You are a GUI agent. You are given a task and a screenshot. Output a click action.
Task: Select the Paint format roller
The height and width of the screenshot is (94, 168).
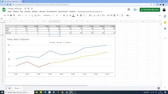14,15
